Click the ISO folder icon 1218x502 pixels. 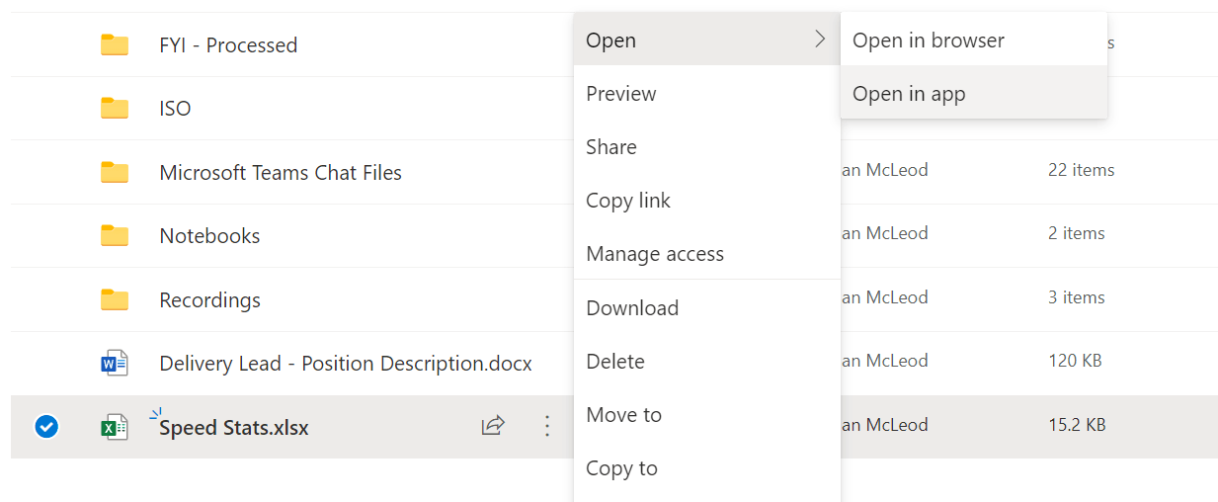click(x=115, y=108)
